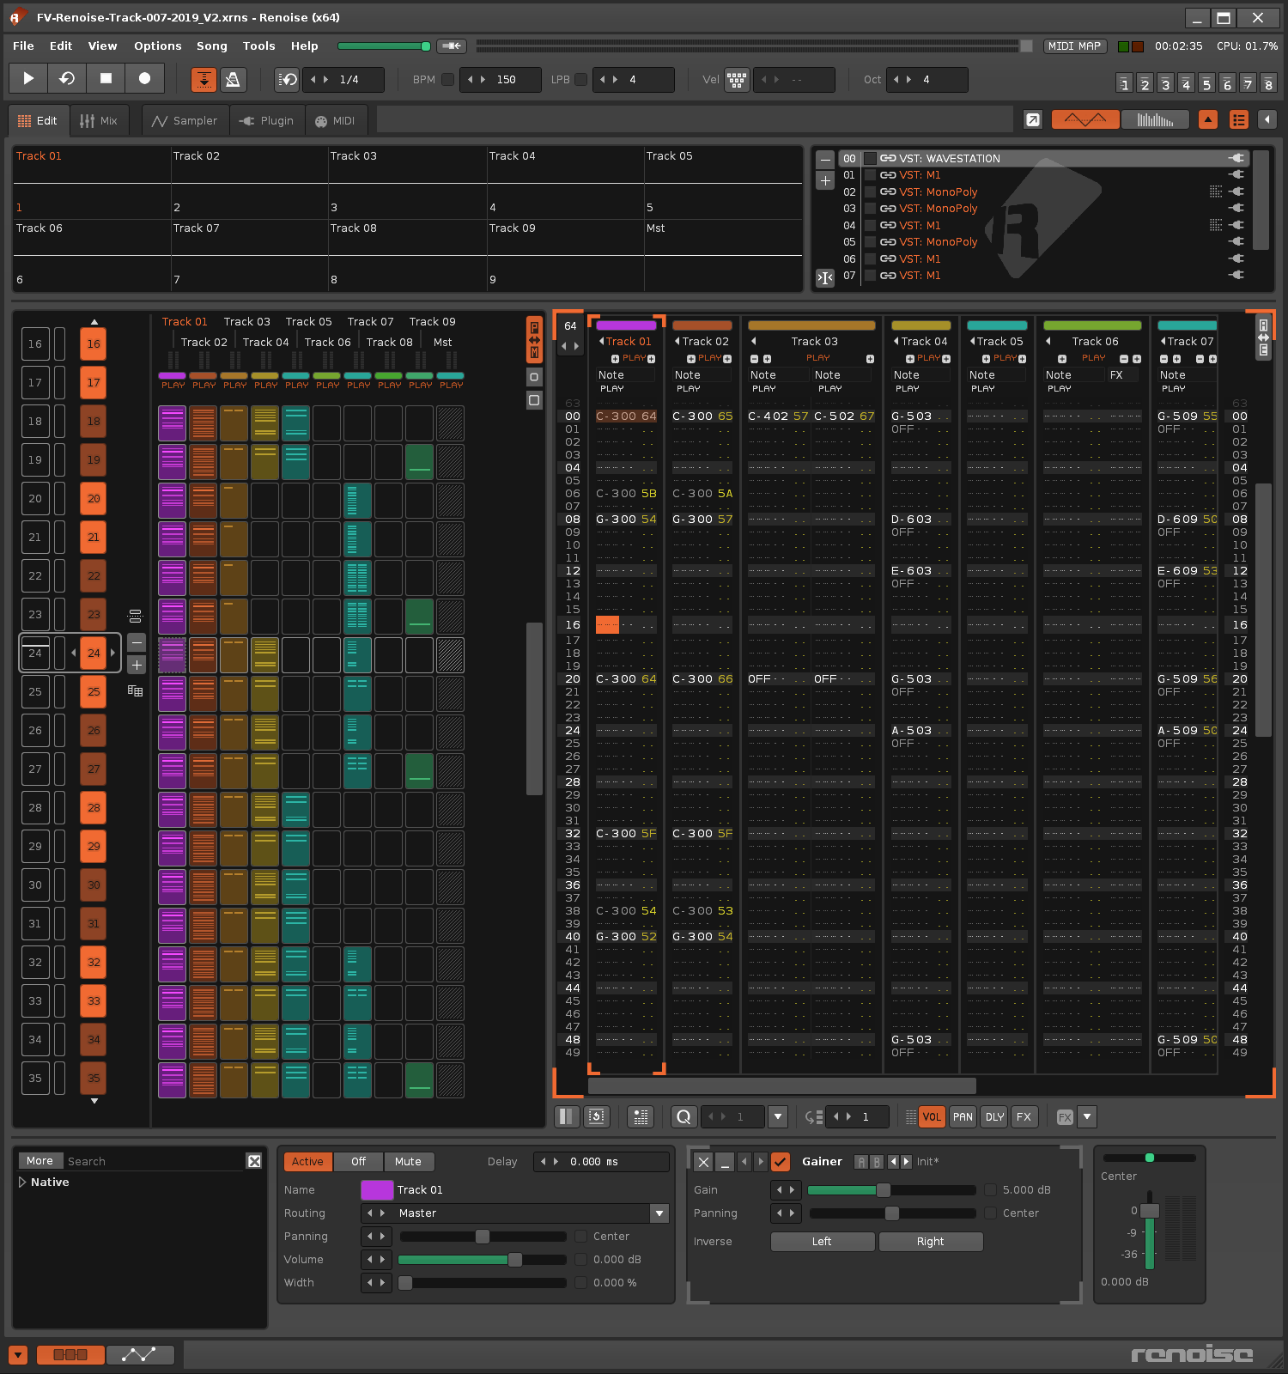Screen dimensions: 1288x1374
Task: Adjust the Gainer Gain slider
Action: click(x=891, y=1189)
